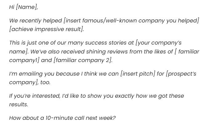Click the words "show you exactly"
The height and width of the screenshot is (125, 205).
(x=111, y=96)
